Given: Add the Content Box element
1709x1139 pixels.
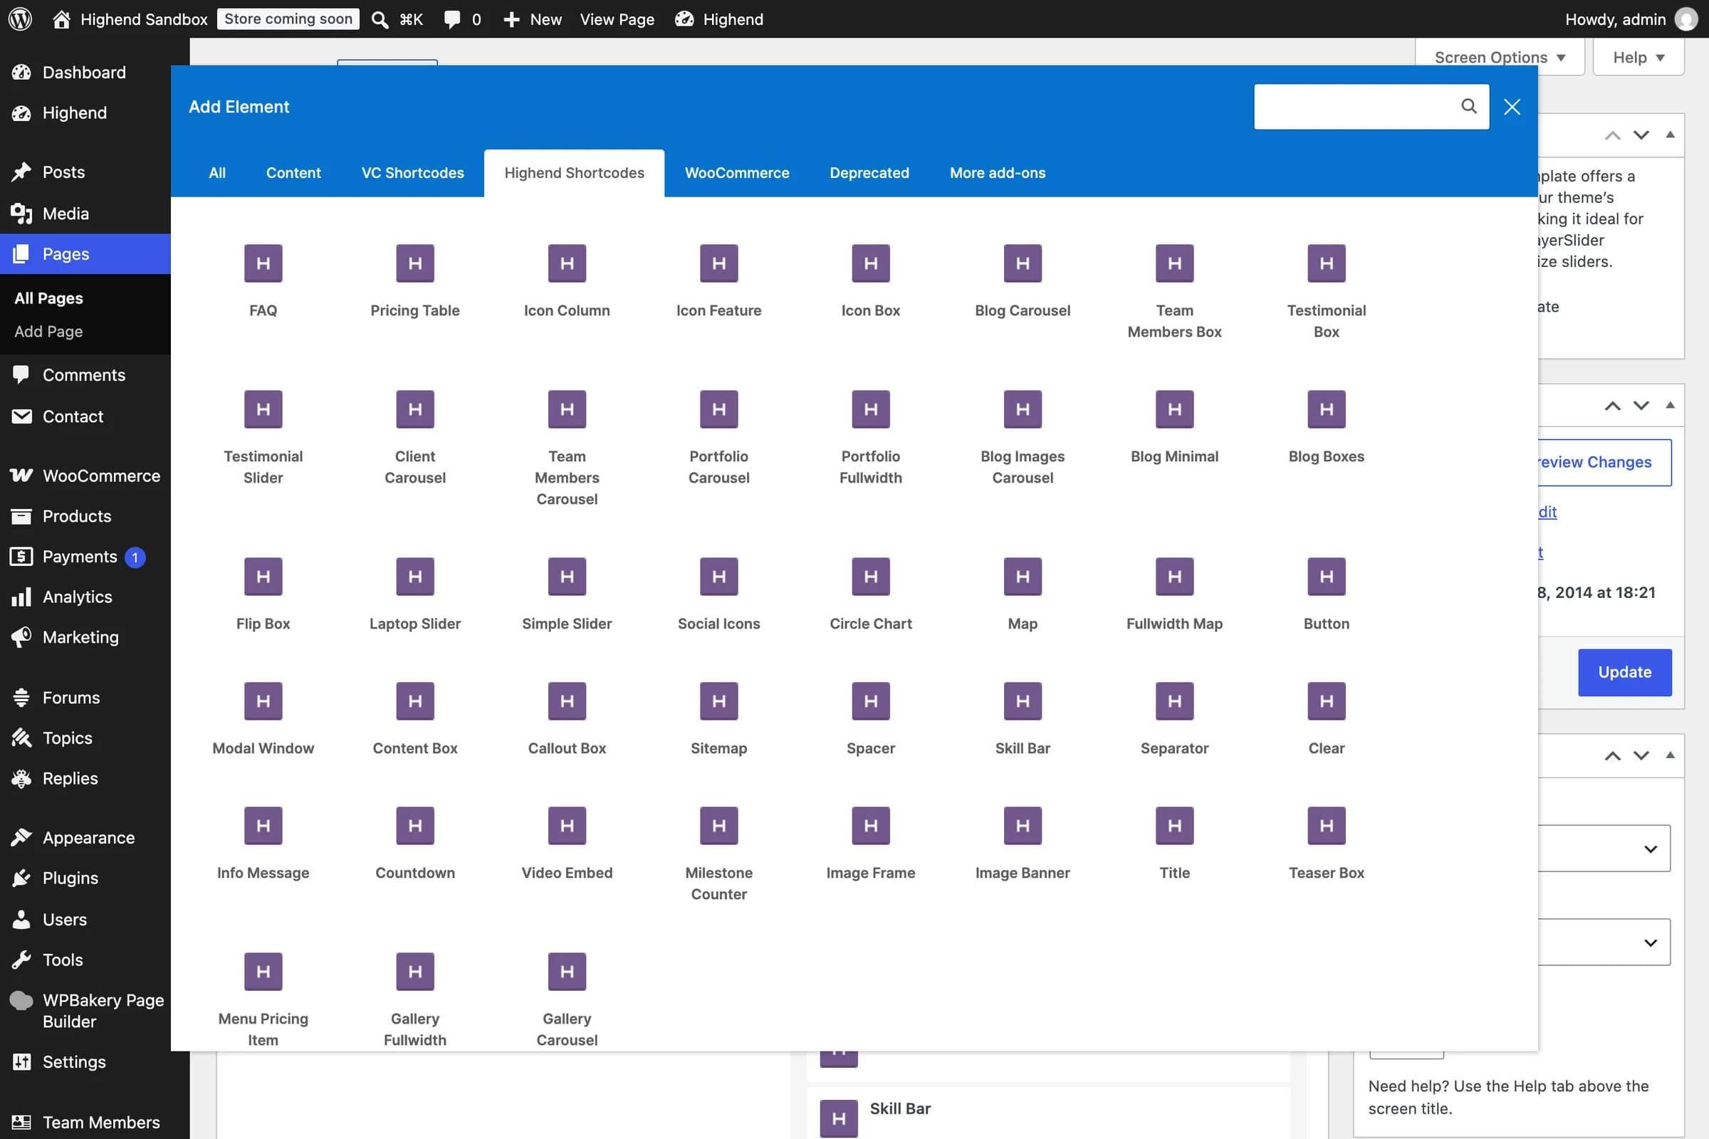Looking at the screenshot, I should tap(415, 720).
